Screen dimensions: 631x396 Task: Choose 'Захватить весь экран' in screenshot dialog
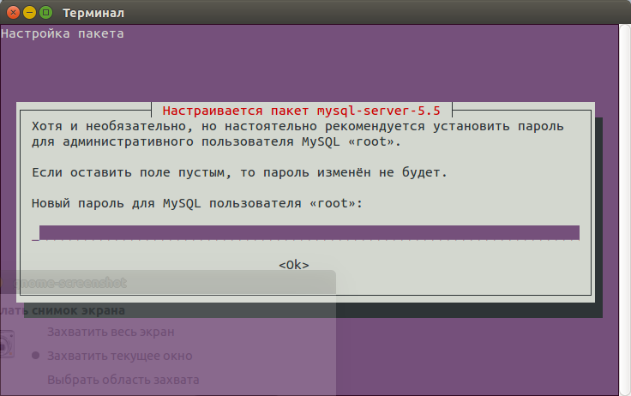(111, 332)
